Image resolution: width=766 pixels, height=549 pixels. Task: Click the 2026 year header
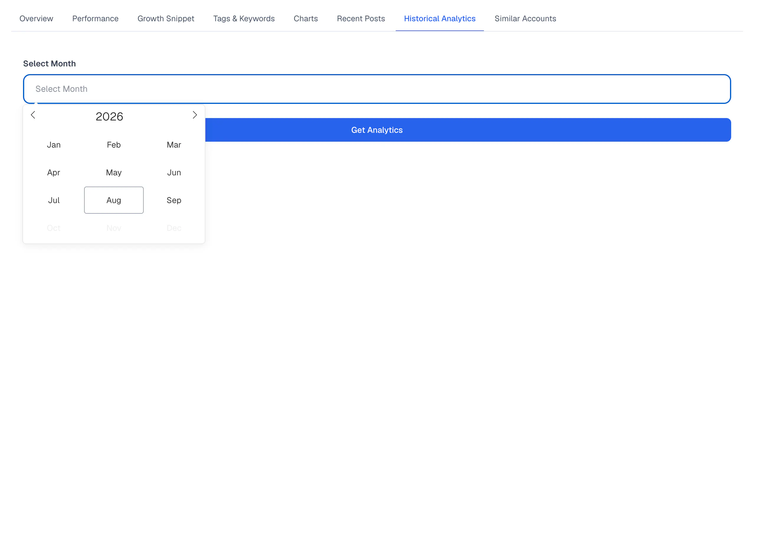(109, 117)
